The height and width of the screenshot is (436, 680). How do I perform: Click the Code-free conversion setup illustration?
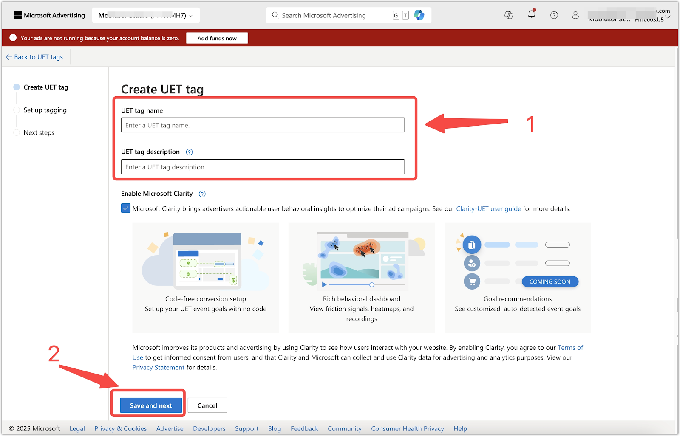point(206,260)
